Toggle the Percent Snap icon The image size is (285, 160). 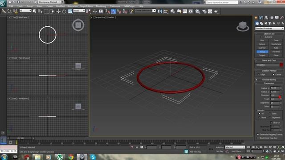click(x=119, y=12)
